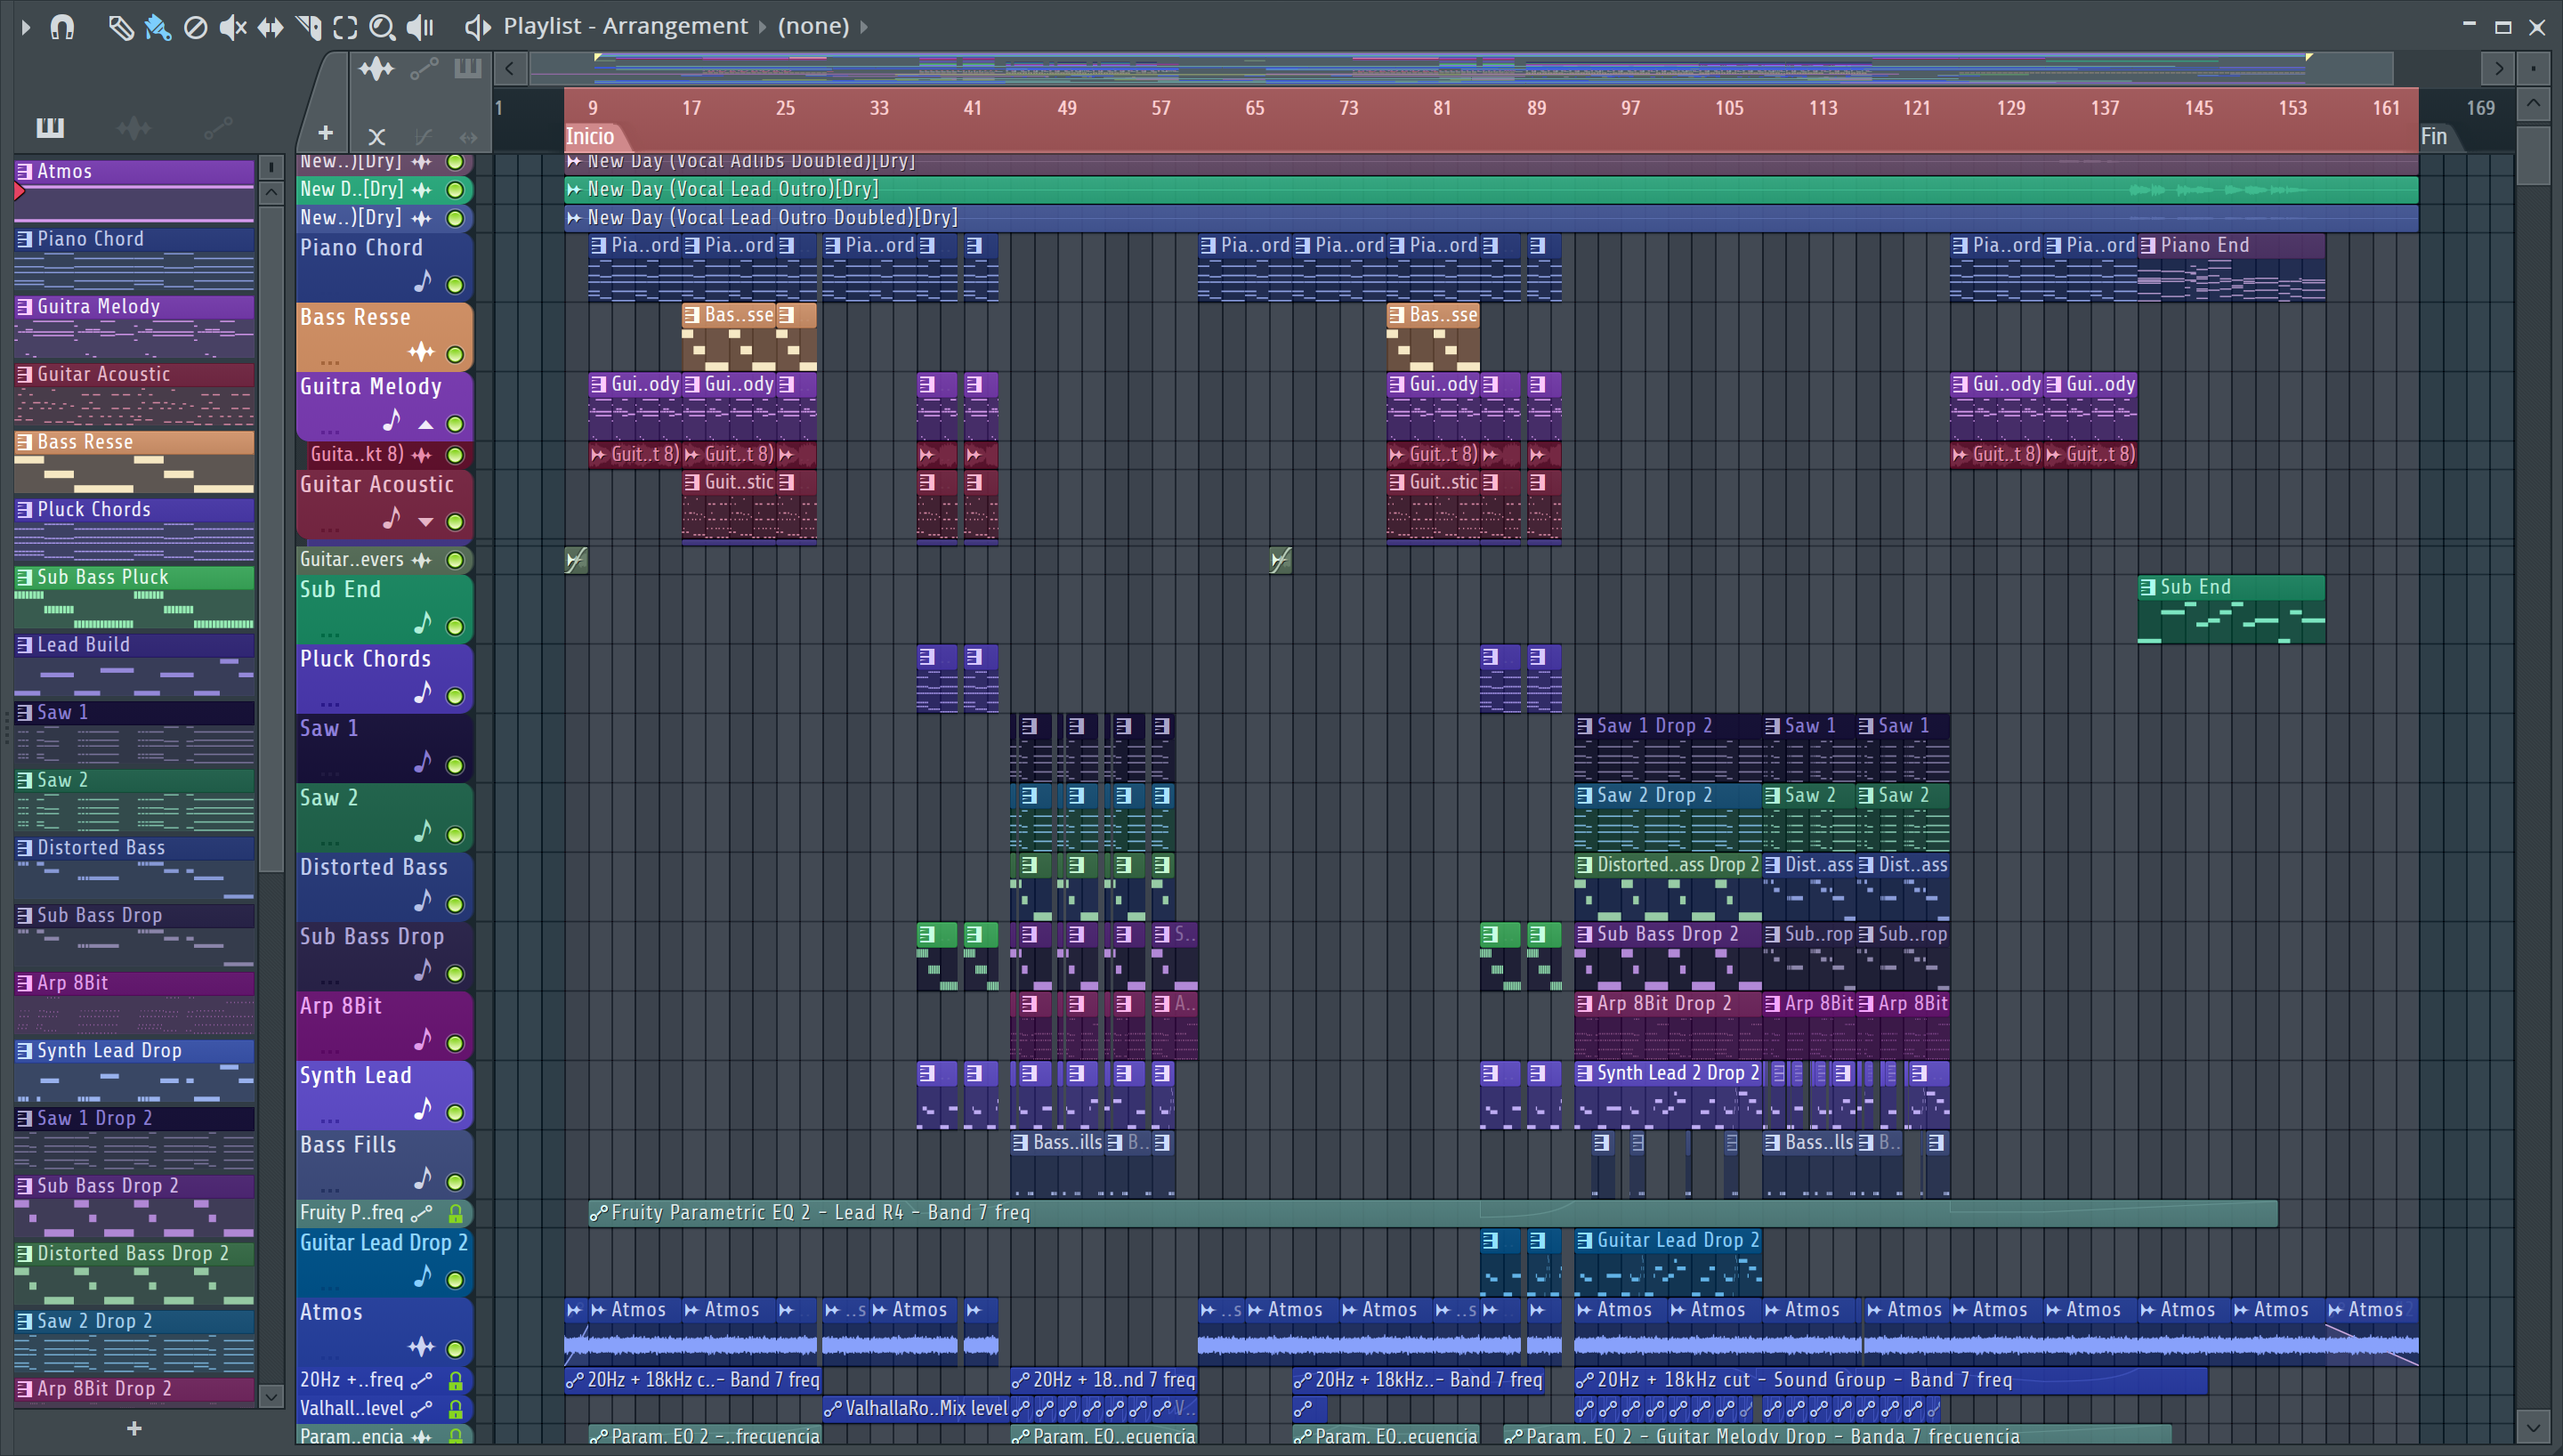
Task: Click the X icon beside add button
Action: point(376,136)
